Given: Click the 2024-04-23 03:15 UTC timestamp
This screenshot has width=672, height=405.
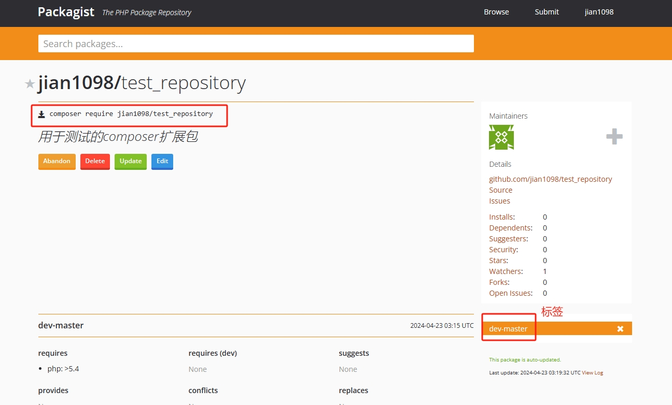Looking at the screenshot, I should (442, 326).
